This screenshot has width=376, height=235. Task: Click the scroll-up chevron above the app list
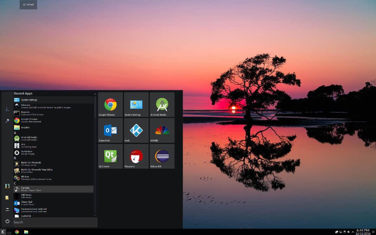coord(95,94)
